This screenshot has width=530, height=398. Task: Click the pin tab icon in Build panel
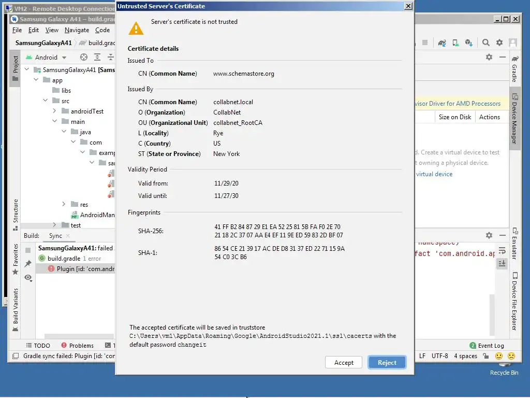click(x=28, y=264)
